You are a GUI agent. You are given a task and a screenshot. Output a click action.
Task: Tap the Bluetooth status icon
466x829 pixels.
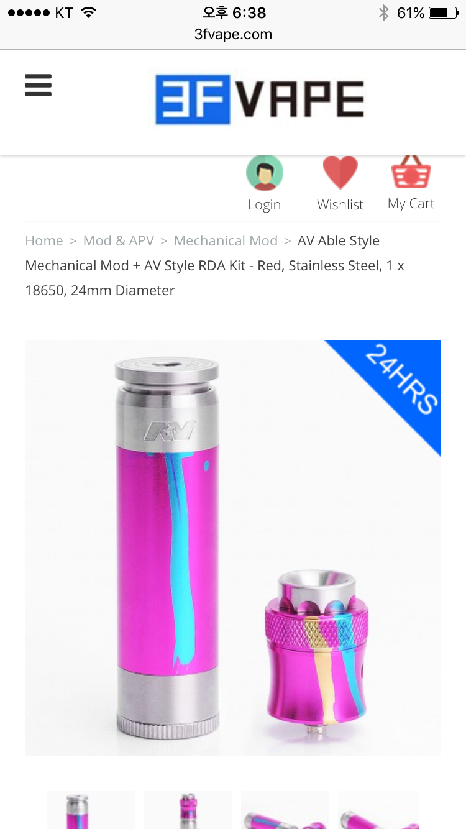pyautogui.click(x=384, y=13)
